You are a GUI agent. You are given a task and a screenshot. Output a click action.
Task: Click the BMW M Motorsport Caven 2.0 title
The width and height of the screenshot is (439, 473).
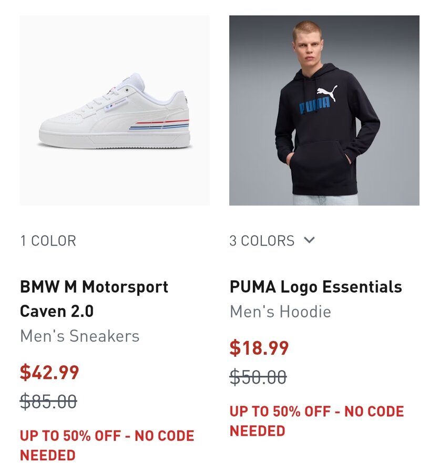pos(94,299)
